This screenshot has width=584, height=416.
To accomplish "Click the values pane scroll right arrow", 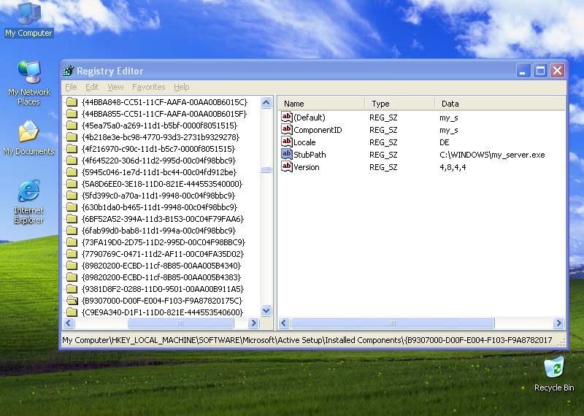I will click(558, 323).
